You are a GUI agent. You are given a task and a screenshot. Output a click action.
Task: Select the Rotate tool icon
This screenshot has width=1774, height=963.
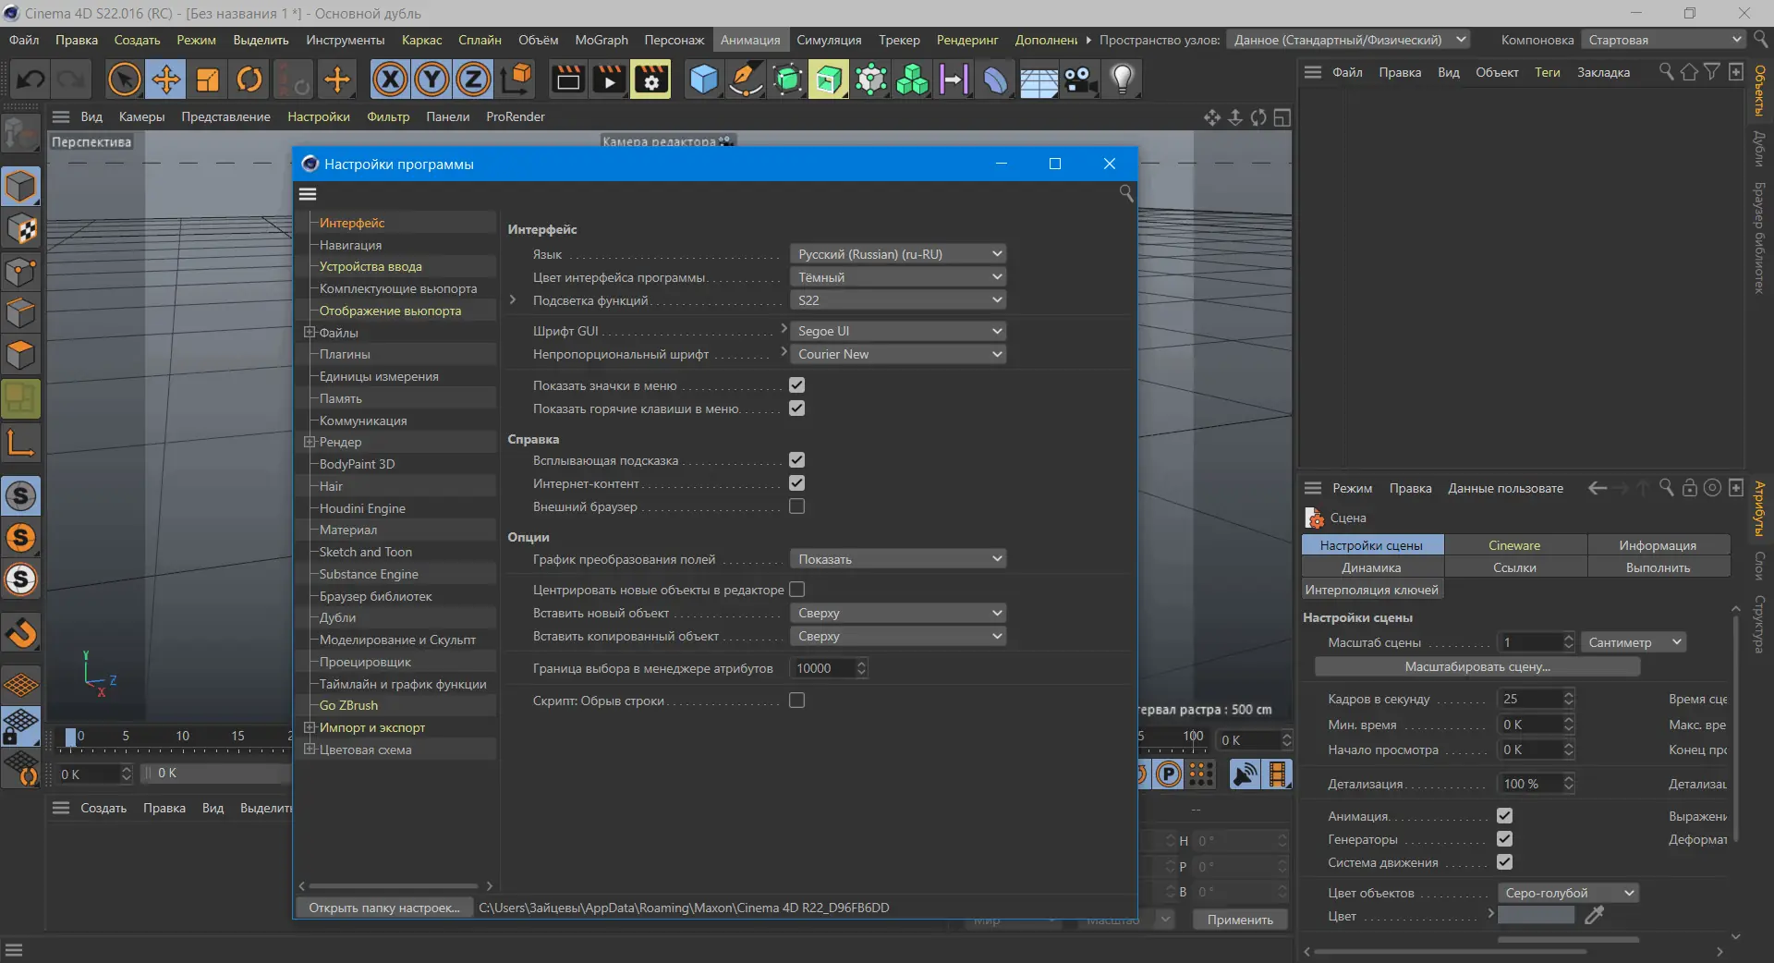[249, 80]
